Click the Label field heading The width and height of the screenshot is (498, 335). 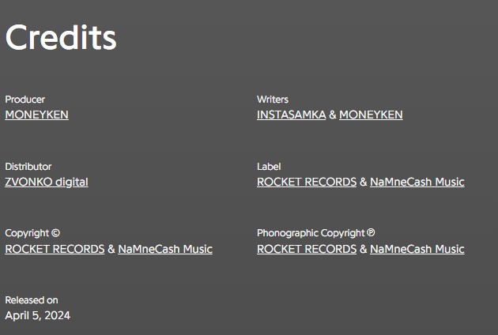click(269, 167)
